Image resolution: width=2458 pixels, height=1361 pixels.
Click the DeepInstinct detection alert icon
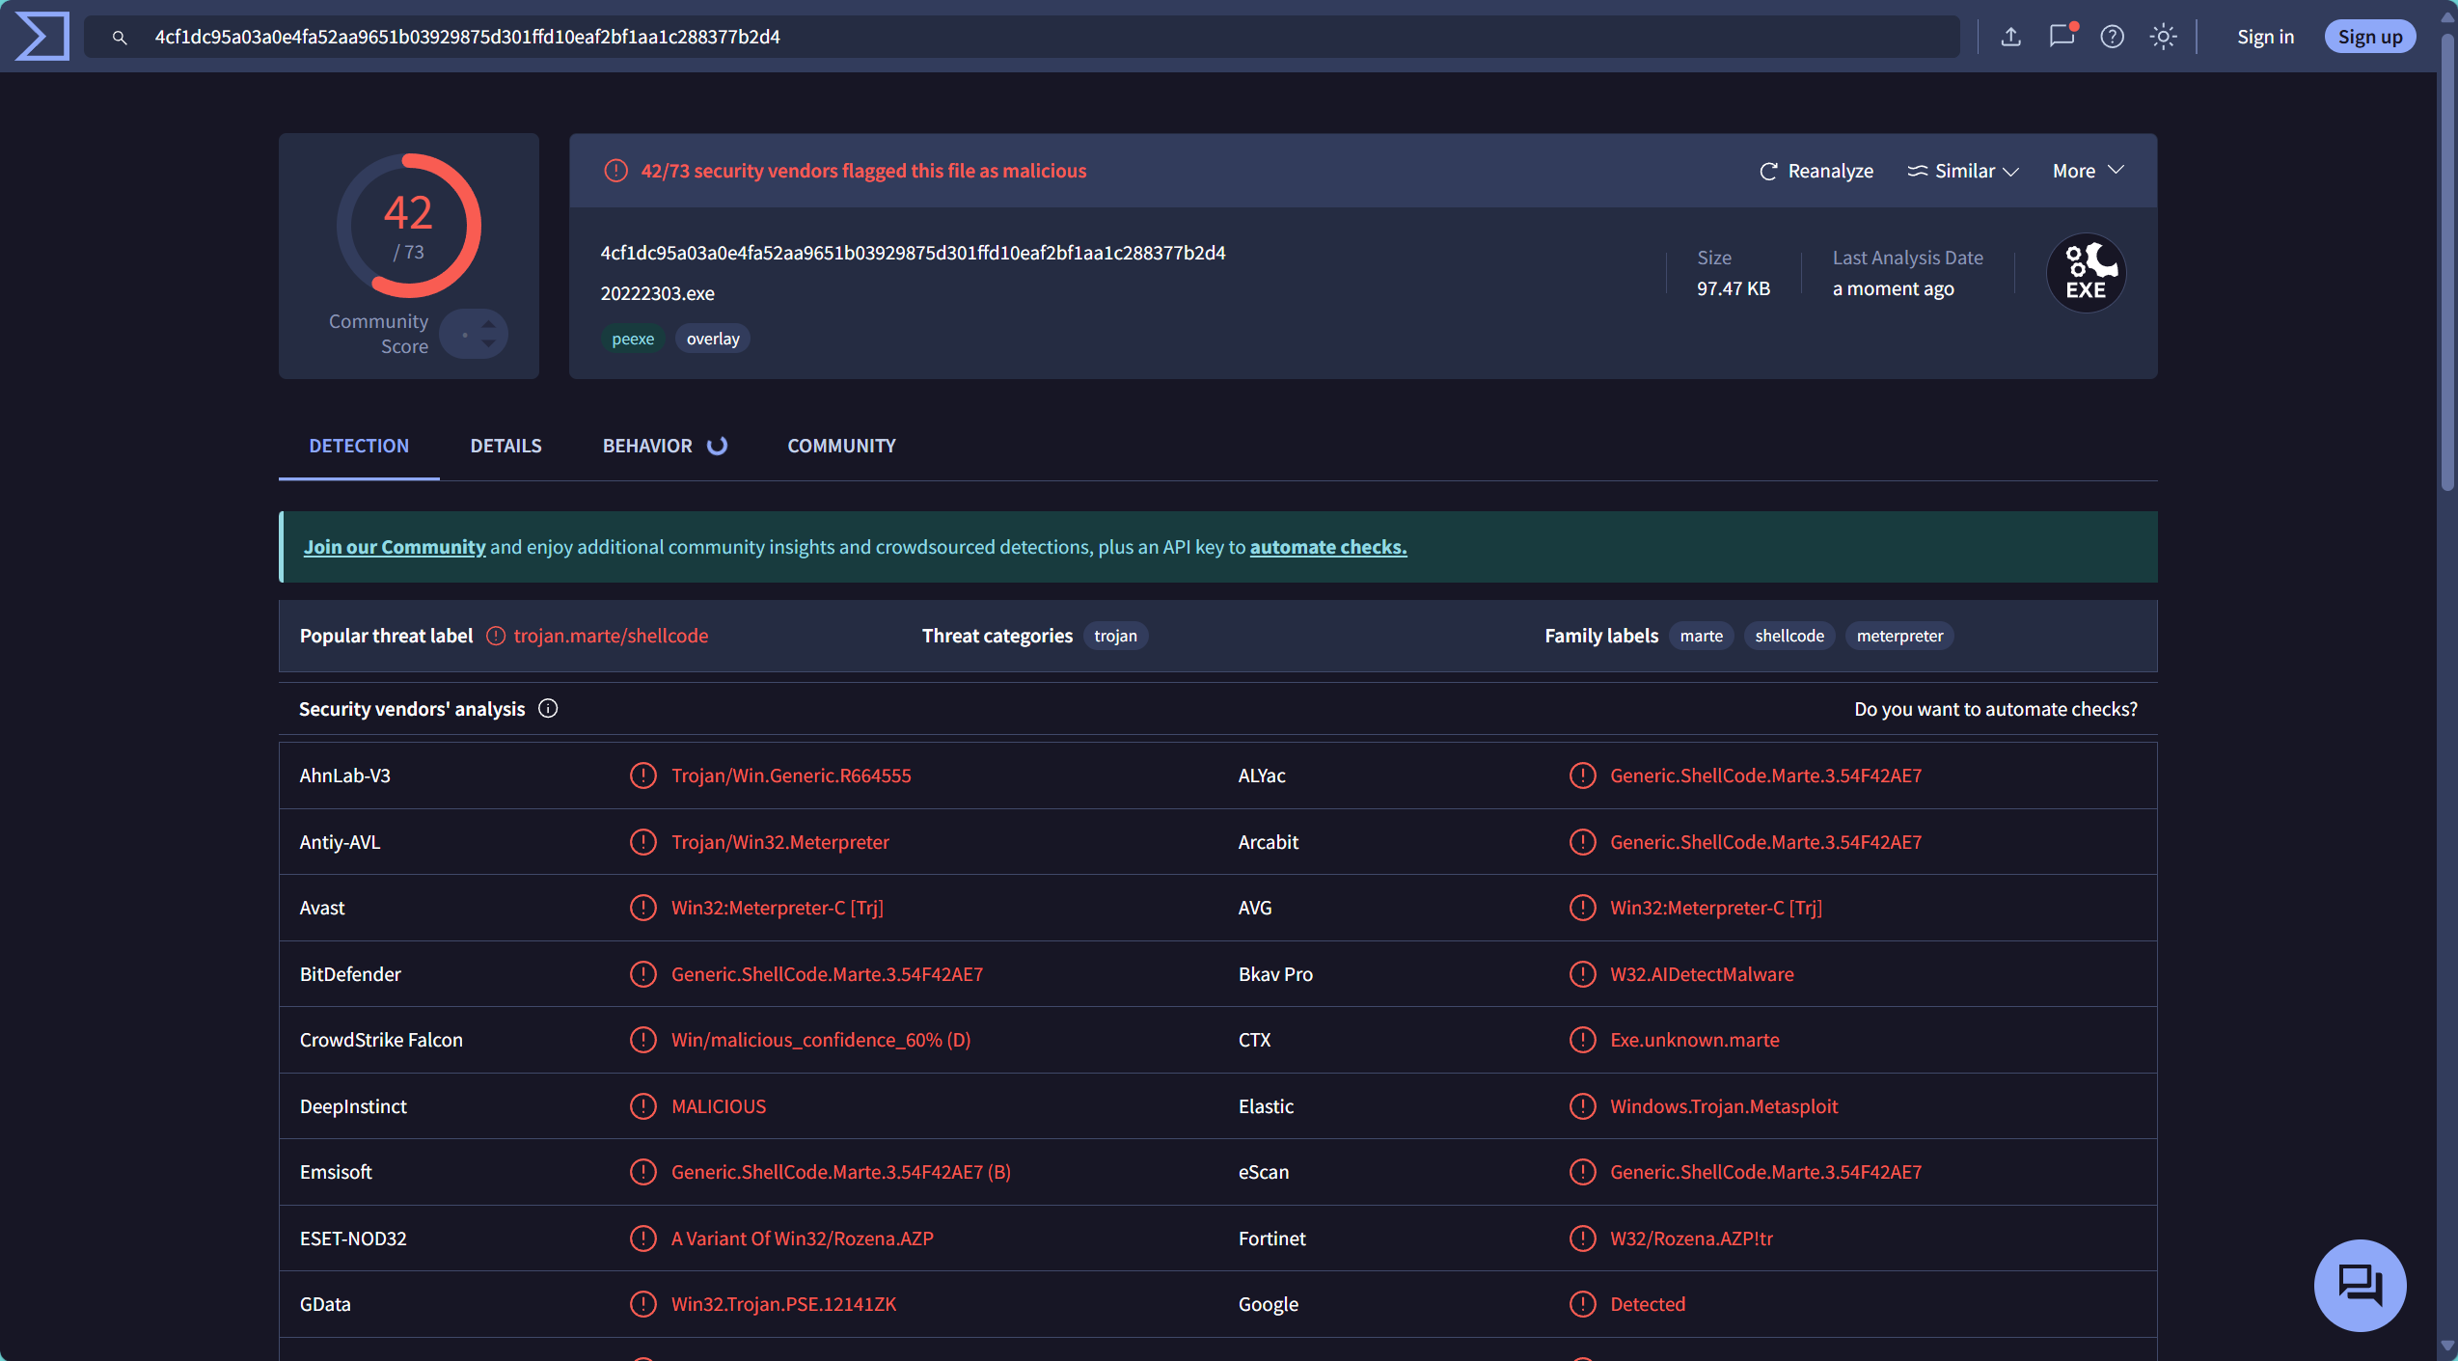point(642,1106)
